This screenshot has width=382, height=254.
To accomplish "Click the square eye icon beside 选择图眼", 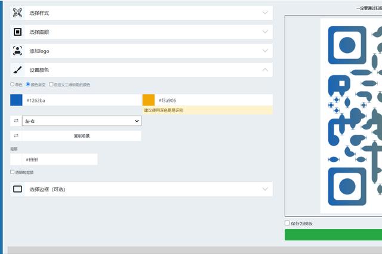I will point(17,32).
